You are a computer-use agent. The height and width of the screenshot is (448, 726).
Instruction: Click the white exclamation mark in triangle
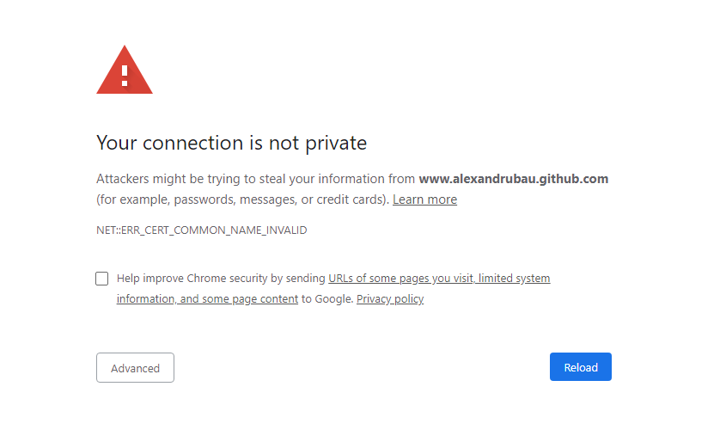(125, 76)
